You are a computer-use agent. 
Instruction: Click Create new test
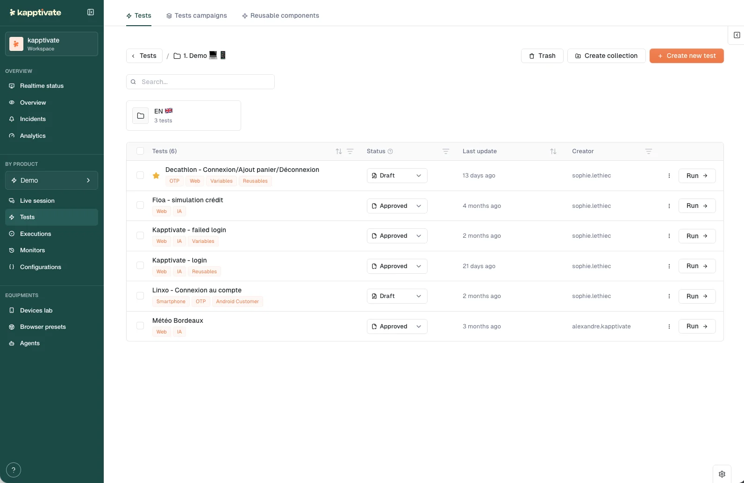[687, 56]
